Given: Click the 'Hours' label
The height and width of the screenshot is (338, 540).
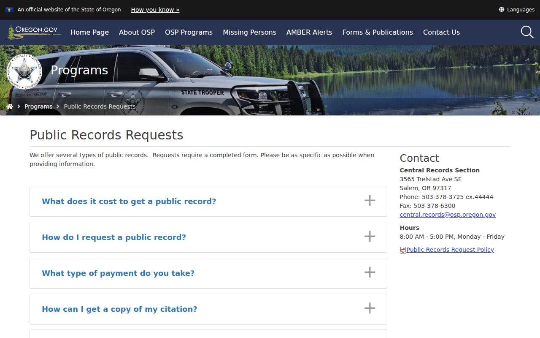Looking at the screenshot, I should pyautogui.click(x=410, y=228).
